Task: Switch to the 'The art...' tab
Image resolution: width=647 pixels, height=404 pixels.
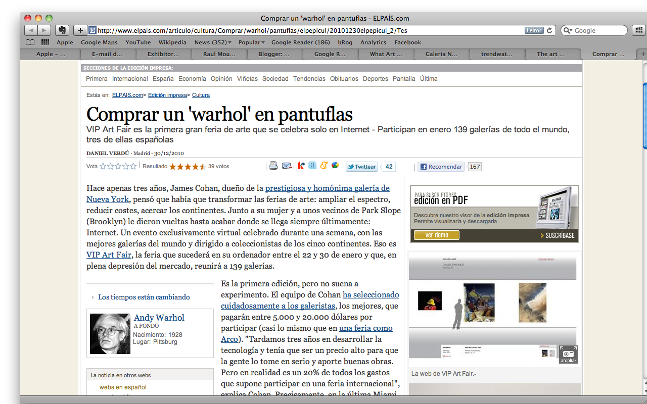Action: (x=552, y=54)
